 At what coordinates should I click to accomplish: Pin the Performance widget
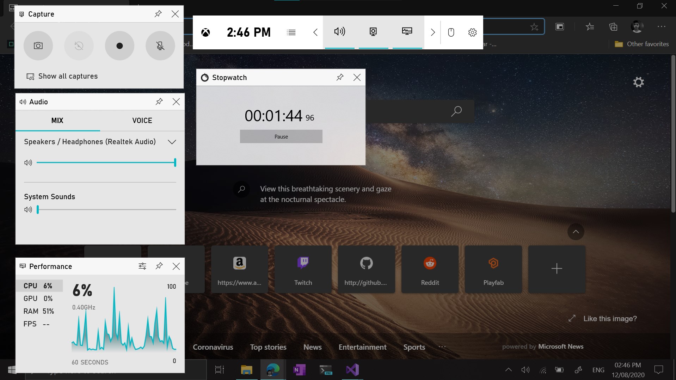click(x=159, y=266)
